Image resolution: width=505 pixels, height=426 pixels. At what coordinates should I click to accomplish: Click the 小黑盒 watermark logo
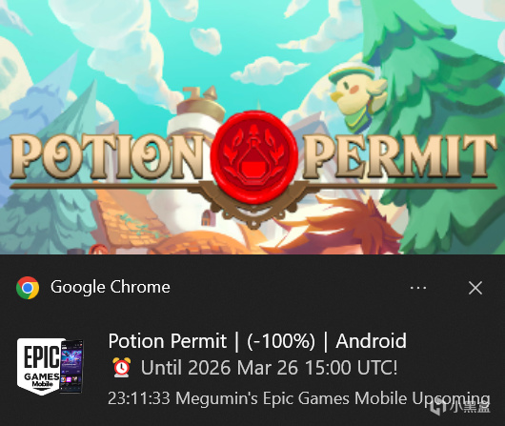(x=460, y=406)
